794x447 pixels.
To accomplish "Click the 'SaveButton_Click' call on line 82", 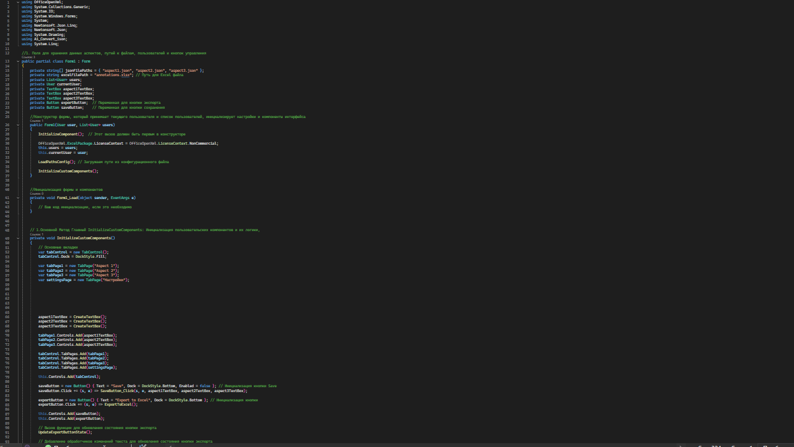I will point(117,391).
